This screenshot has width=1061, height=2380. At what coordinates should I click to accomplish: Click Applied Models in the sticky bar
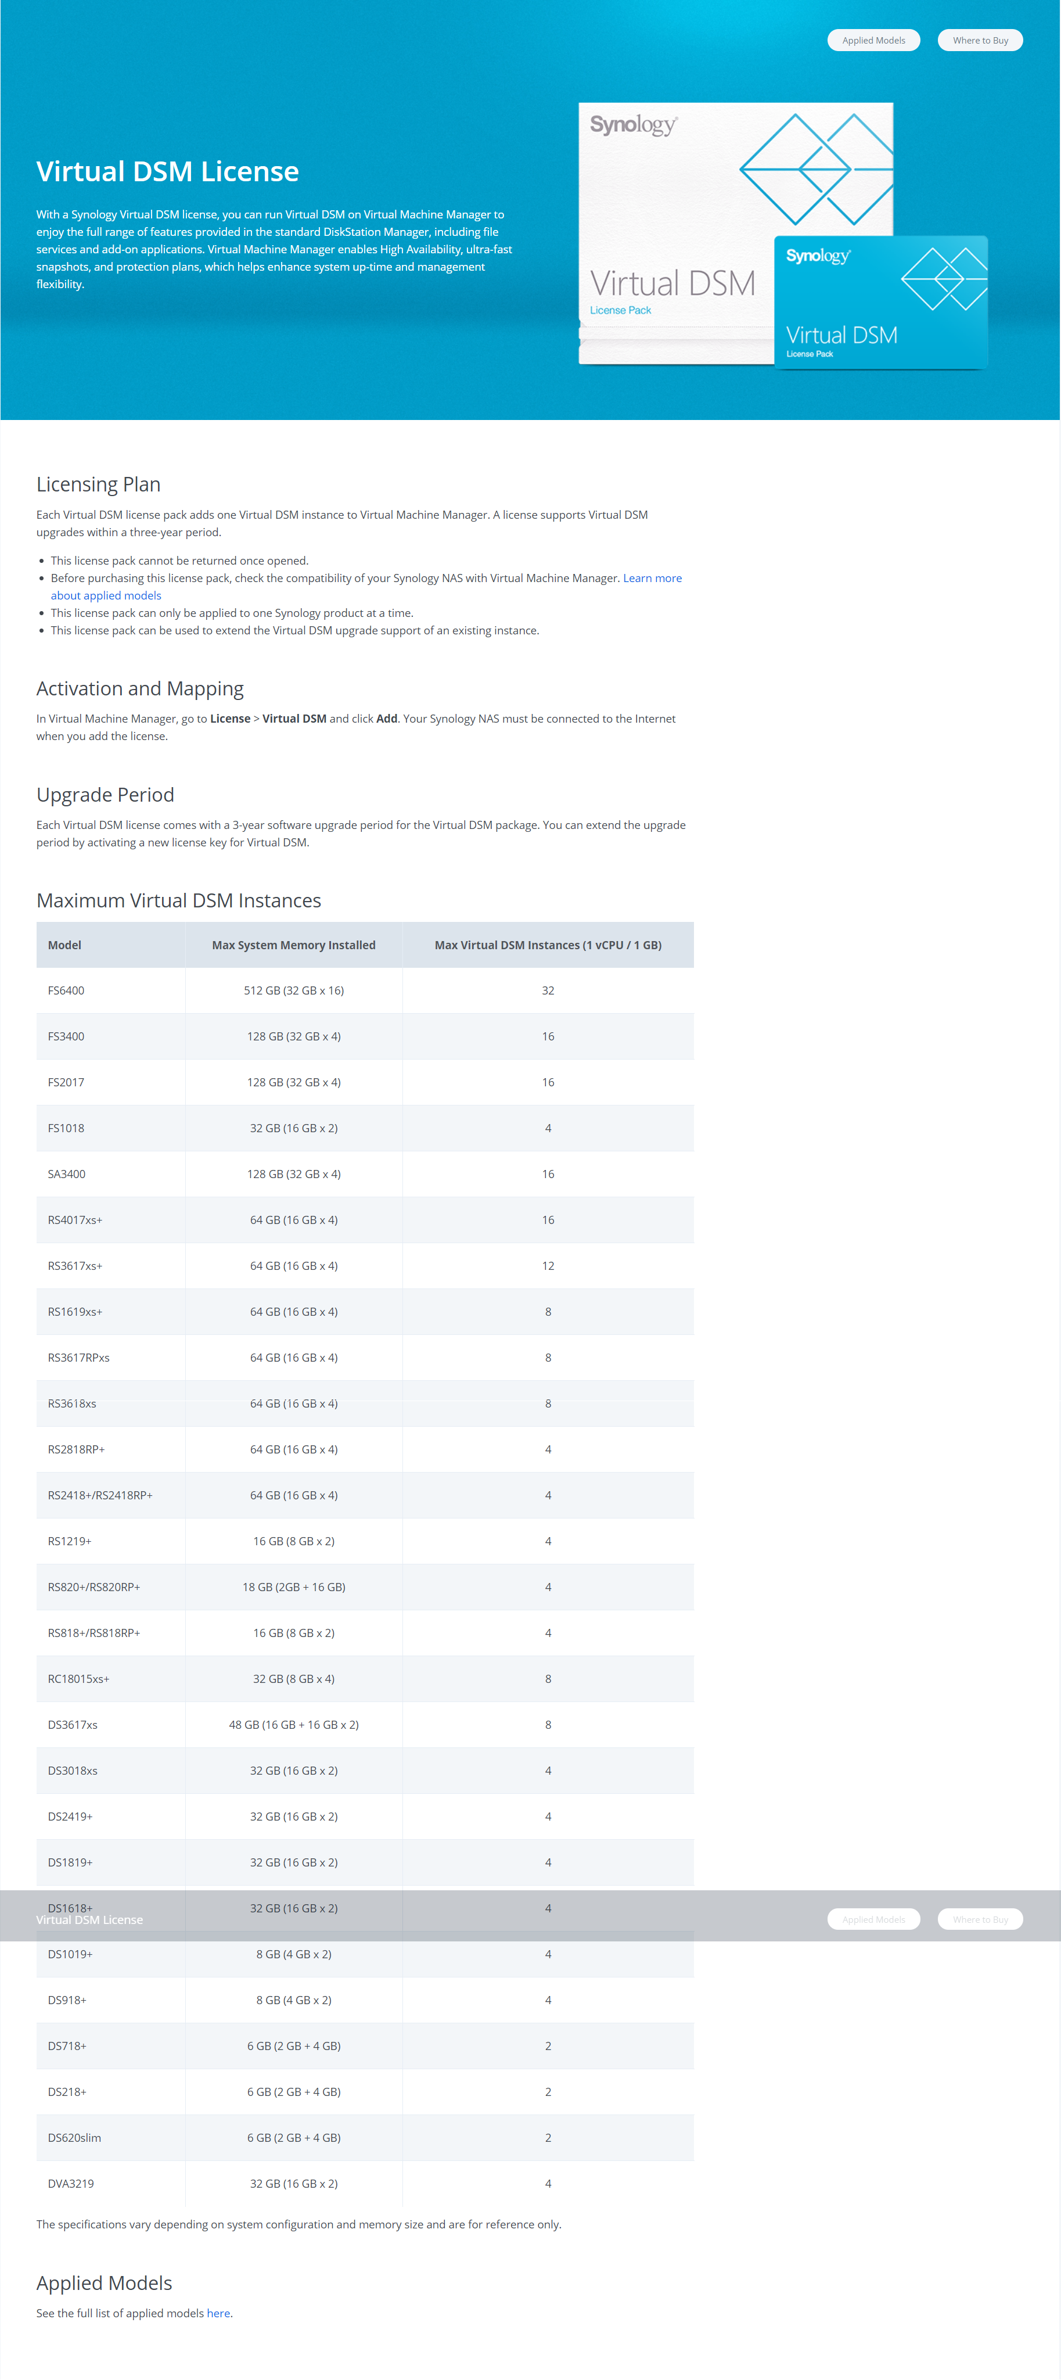coord(872,1919)
